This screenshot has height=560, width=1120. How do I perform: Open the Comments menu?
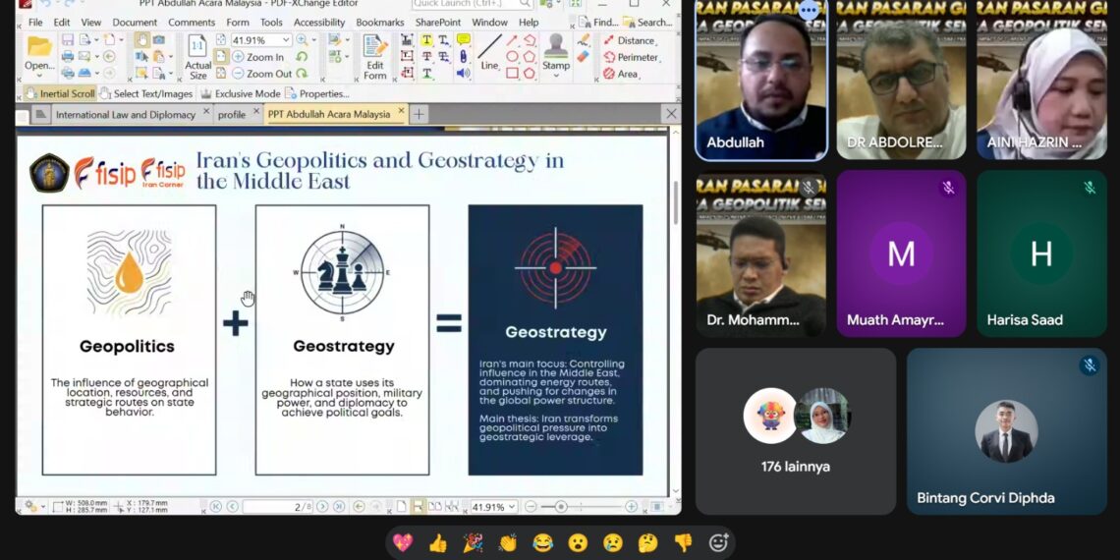coord(192,22)
